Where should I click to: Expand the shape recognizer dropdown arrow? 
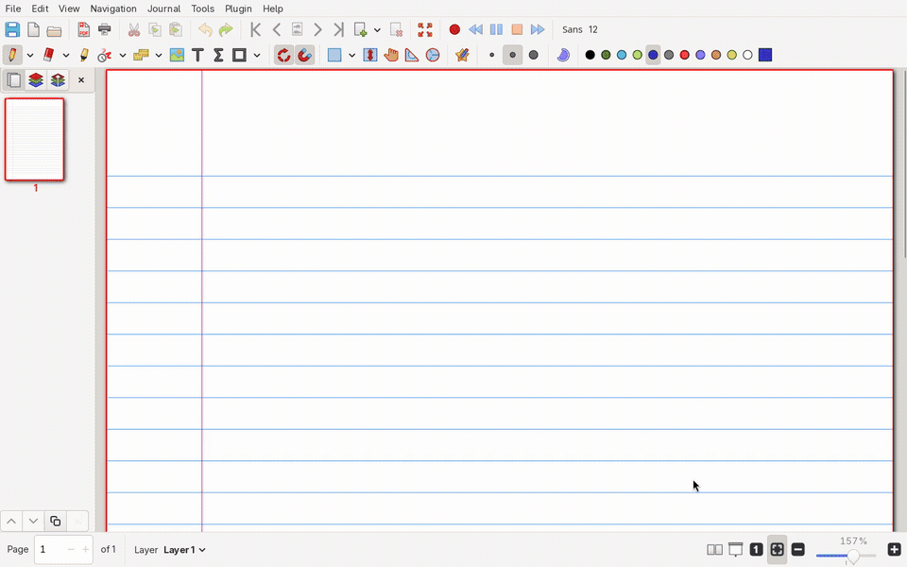tap(123, 56)
